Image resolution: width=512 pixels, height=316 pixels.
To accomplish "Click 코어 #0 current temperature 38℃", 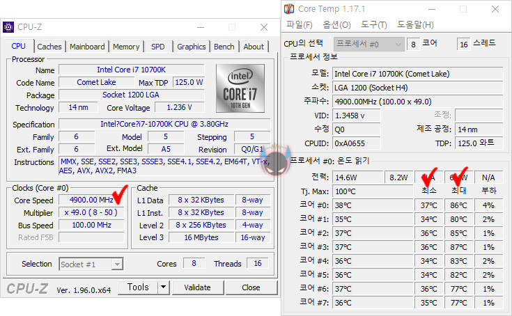I will point(373,205).
